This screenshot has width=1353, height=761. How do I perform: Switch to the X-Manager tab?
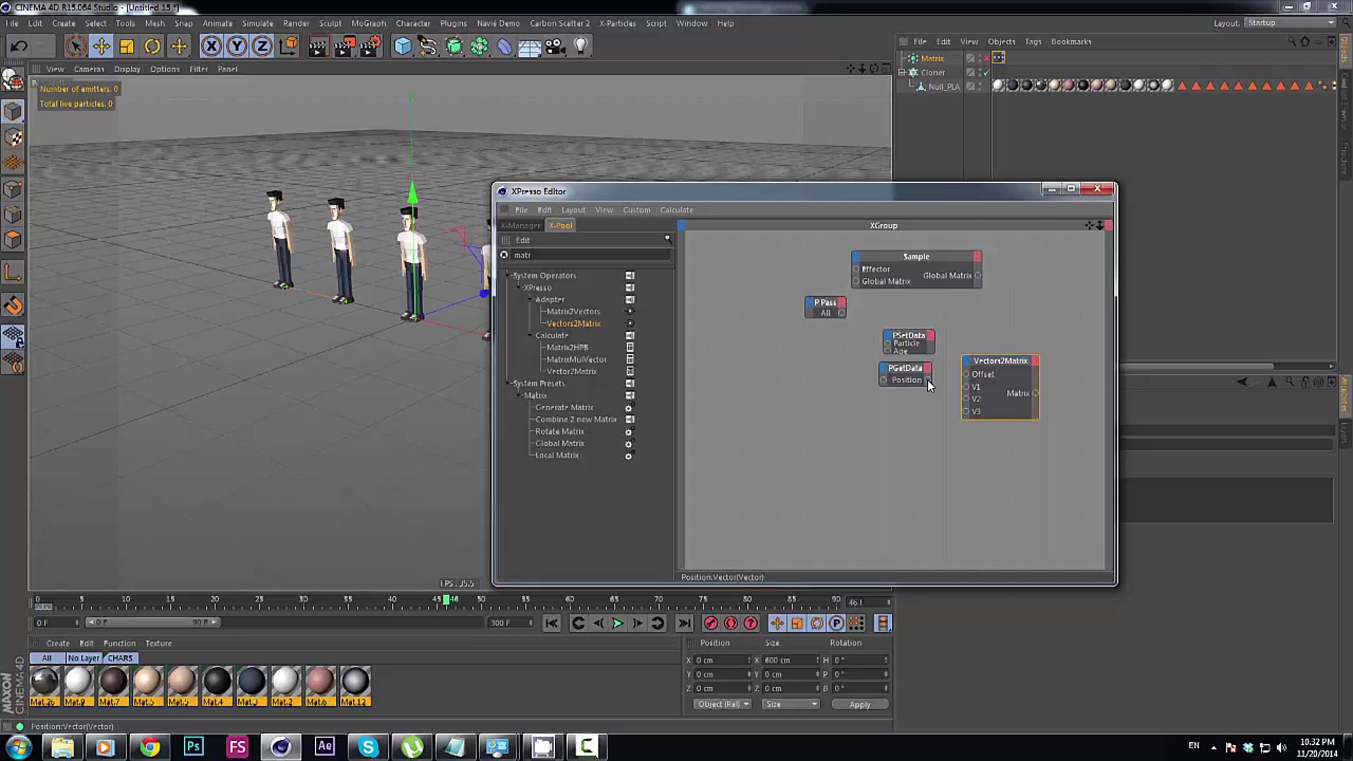click(520, 225)
